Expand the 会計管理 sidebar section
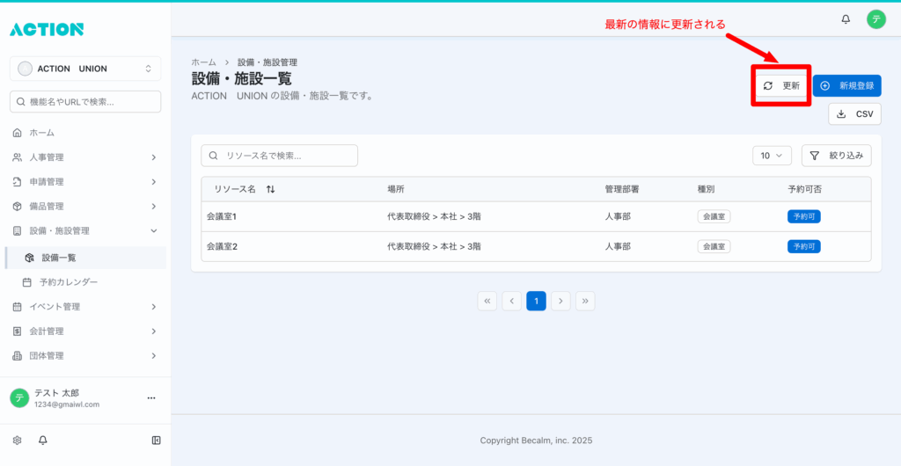This screenshot has height=466, width=901. pos(85,331)
